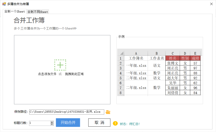Viewport: 216px width, 132px height.
Task: Click the select-all corner in the example sheet
Action: pos(121,53)
